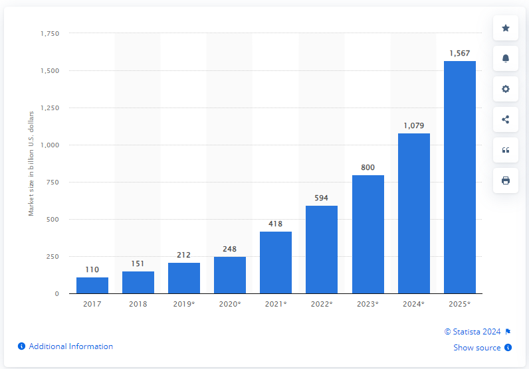Click the 1,750 y-axis tick label

click(50, 34)
